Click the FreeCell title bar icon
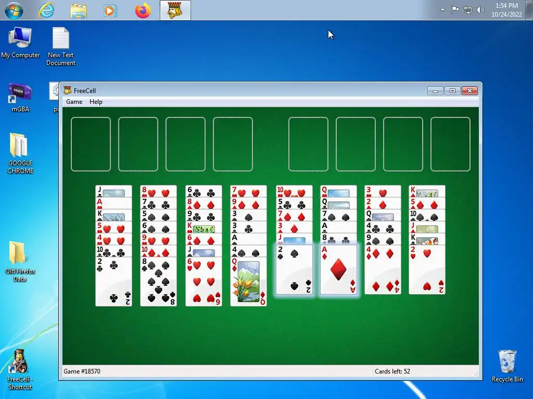Screen dimensions: 533x399 pos(67,90)
